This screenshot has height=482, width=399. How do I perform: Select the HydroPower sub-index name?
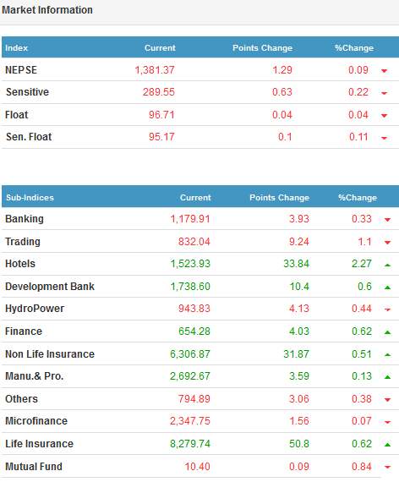click(35, 309)
